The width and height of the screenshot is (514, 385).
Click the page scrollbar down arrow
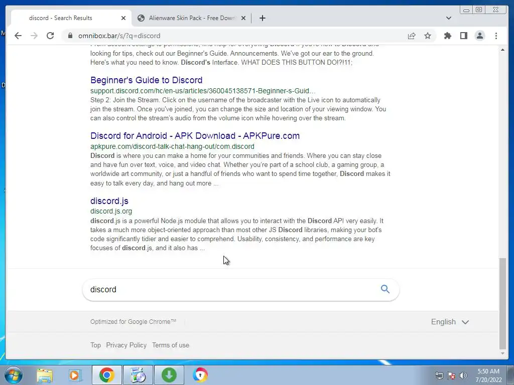(x=502, y=353)
